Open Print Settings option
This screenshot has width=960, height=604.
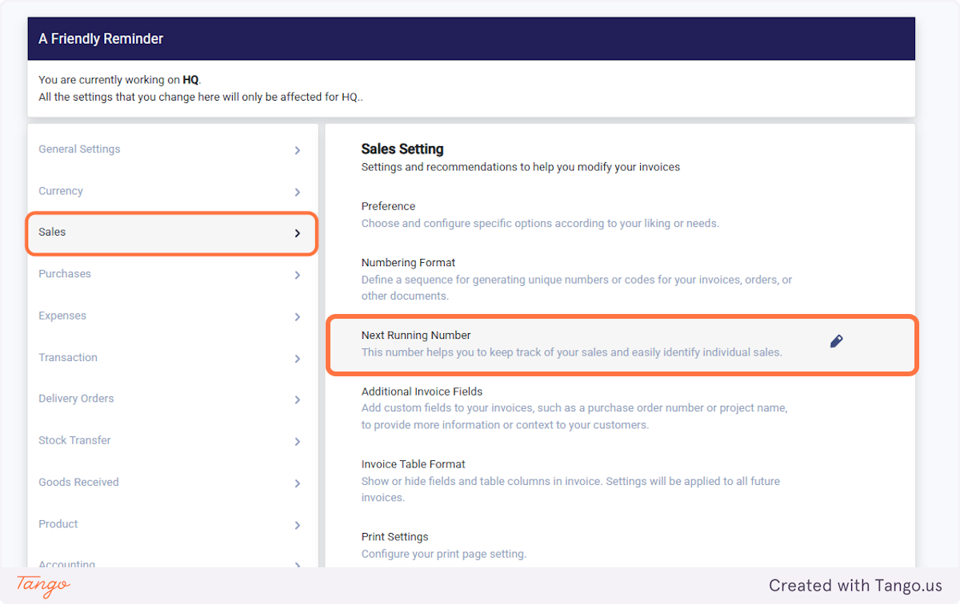click(620, 545)
